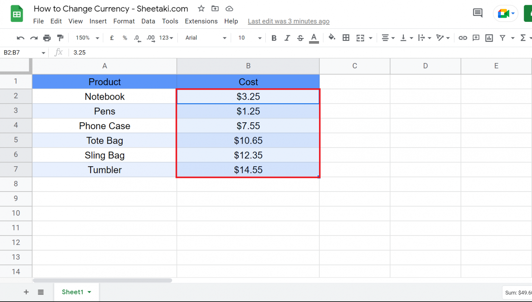532x302 pixels.
Task: Set text color from the palette
Action: point(314,38)
